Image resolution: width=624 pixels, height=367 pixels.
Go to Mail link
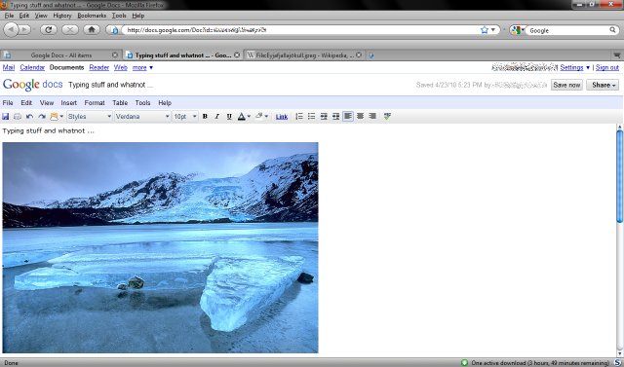tap(9, 67)
